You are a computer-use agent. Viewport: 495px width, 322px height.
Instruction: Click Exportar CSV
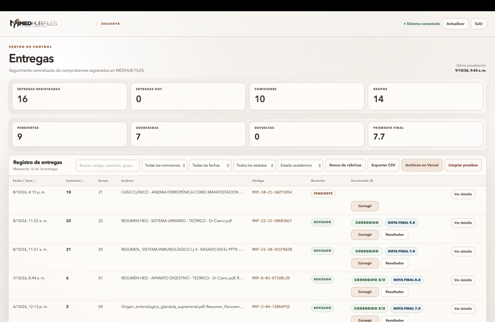383,165
